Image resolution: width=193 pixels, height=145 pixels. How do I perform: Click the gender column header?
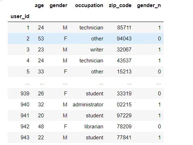[x=58, y=6]
